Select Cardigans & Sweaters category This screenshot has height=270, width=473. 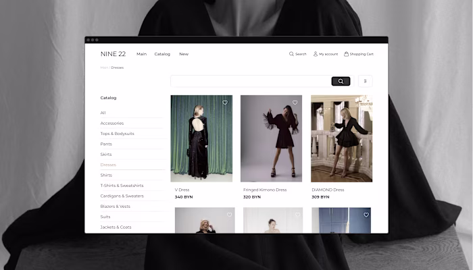point(122,196)
